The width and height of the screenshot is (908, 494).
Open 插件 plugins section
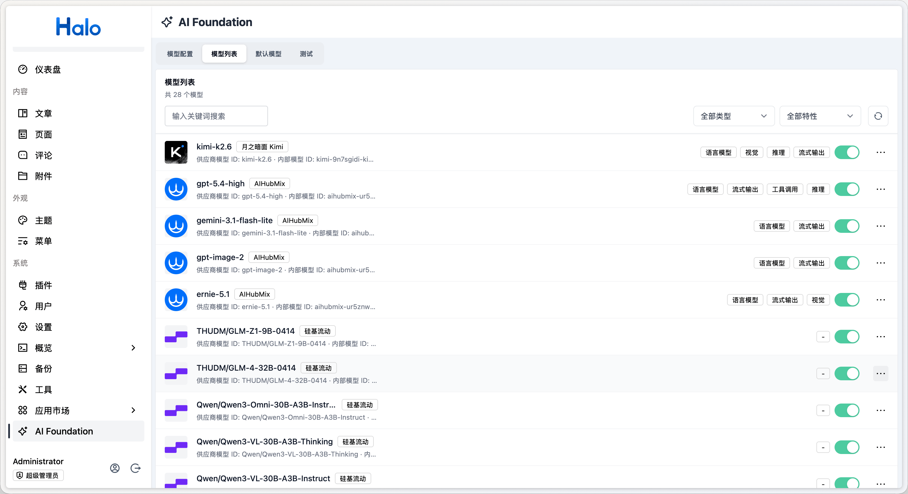(78, 285)
